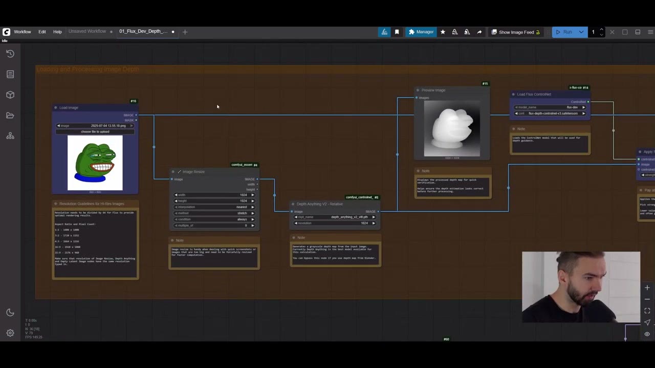Click the Loading and Processing group title

click(88, 69)
